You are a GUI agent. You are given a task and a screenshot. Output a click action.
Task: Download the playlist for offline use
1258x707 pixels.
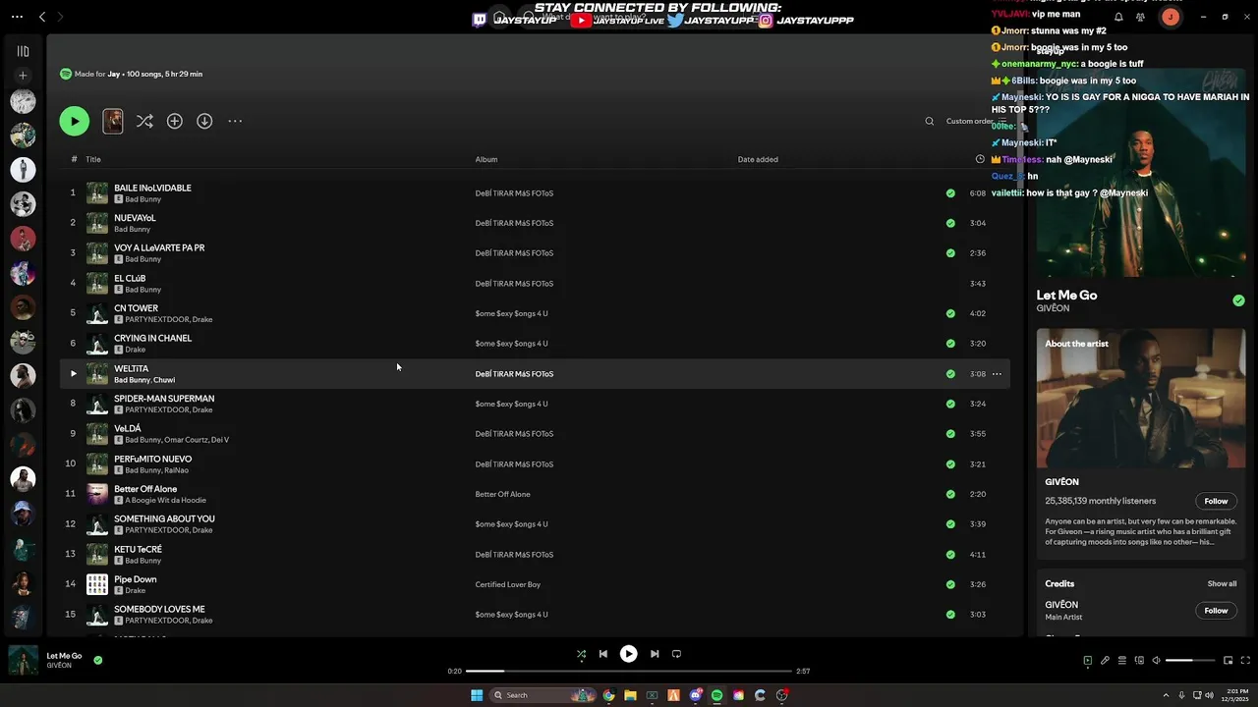point(204,121)
